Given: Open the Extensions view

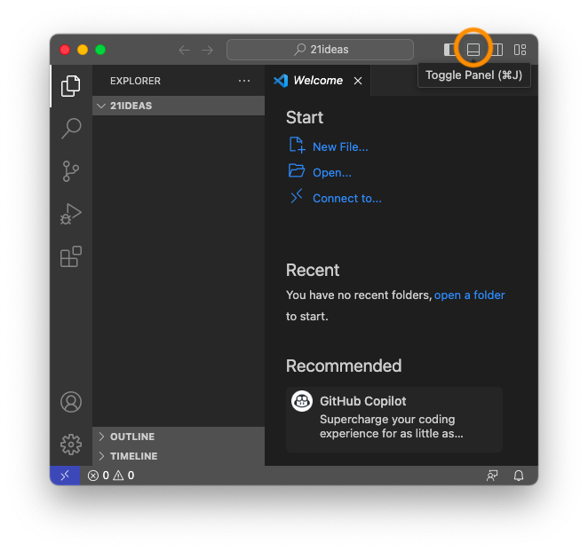Looking at the screenshot, I should [x=71, y=257].
